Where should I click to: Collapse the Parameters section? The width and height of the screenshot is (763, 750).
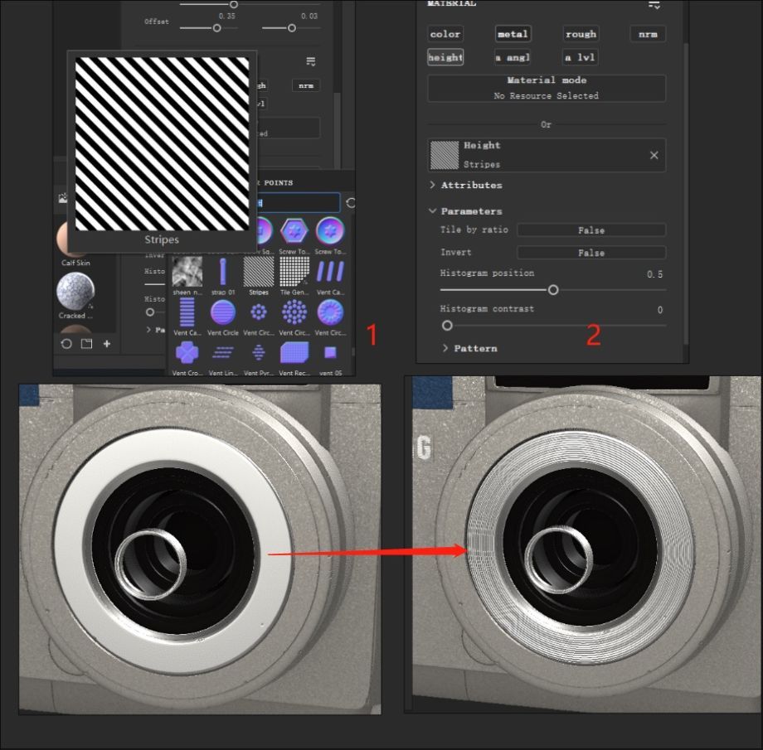(471, 211)
